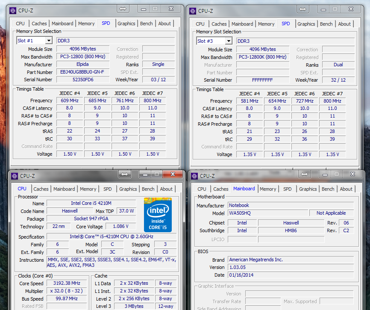Switch to the CPU tab in the Slot #1 window
This screenshot has width=370, height=310.
tap(20, 24)
